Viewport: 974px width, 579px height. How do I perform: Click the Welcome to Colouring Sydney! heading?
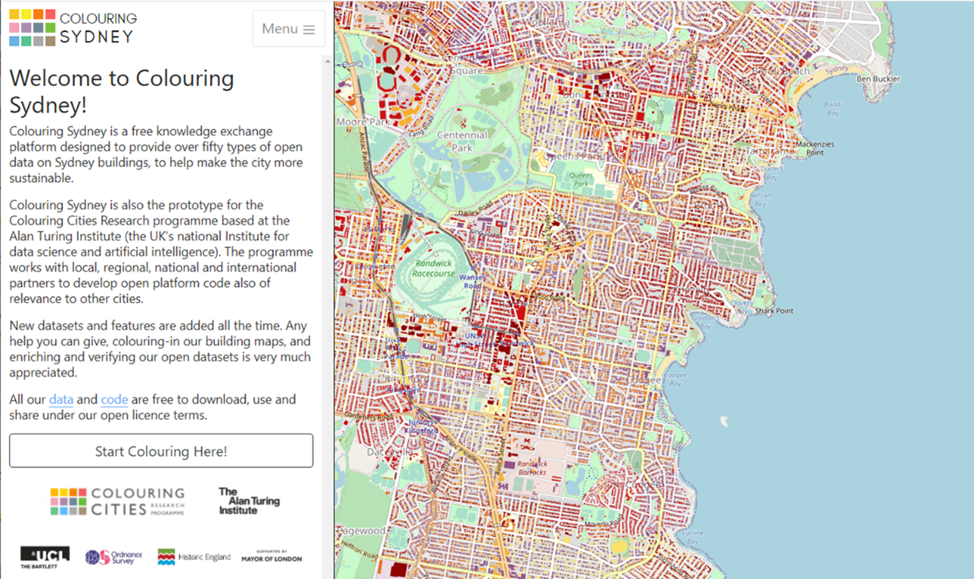coord(122,91)
